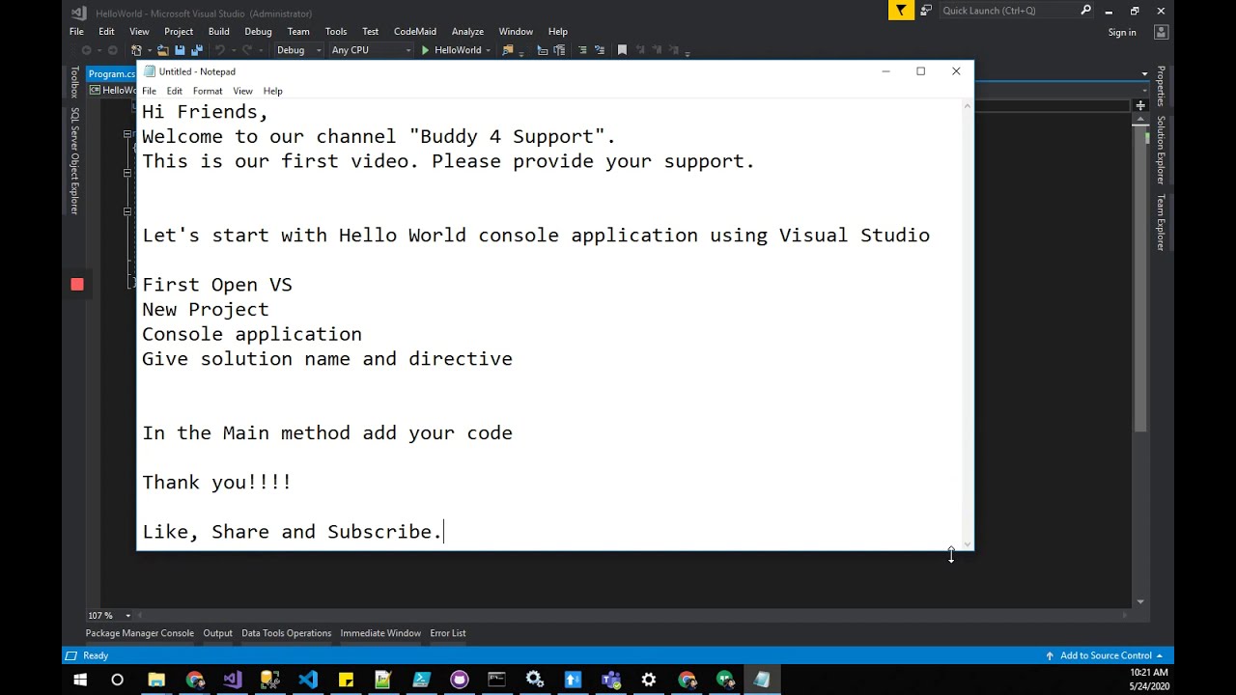This screenshot has width=1236, height=695.
Task: Open the Windows Start menu
Action: point(80,680)
